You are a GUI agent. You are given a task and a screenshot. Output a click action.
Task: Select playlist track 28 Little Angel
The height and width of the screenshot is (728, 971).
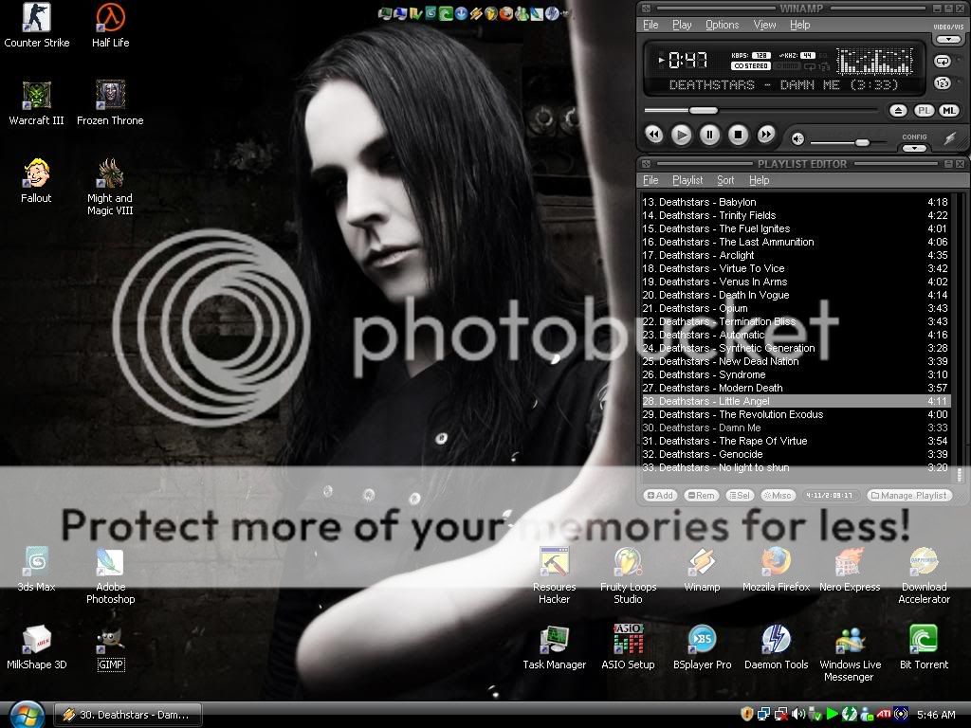[796, 401]
